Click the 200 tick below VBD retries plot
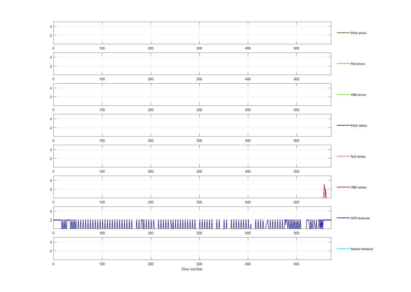Screen dimensions: 411x292 151,202
